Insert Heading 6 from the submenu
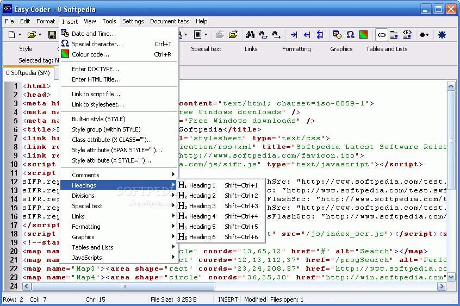460x306 pixels. pyautogui.click(x=221, y=237)
